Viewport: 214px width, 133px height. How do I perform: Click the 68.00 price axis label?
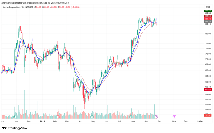[x=208, y=65]
